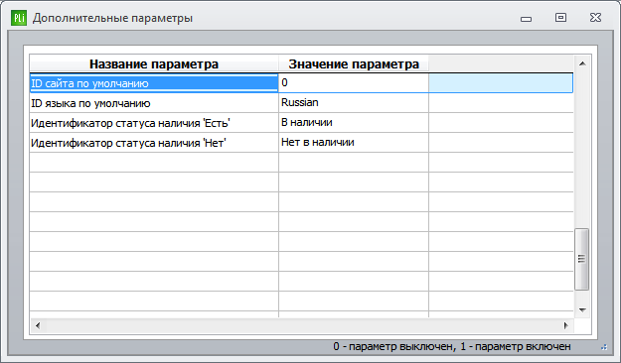The height and width of the screenshot is (363, 621).
Task: Click the 'В наличии' value cell
Action: pos(354,123)
